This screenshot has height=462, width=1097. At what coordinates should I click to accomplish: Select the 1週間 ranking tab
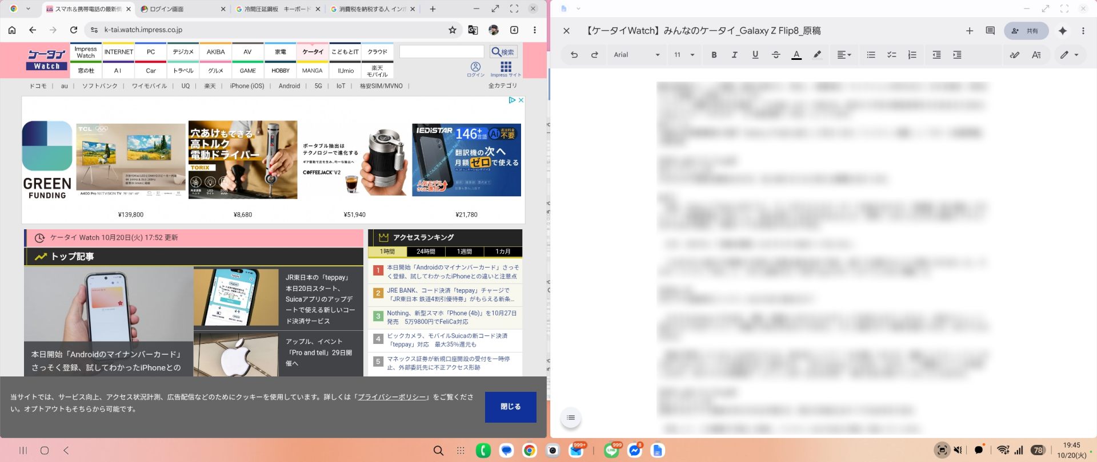tap(465, 252)
